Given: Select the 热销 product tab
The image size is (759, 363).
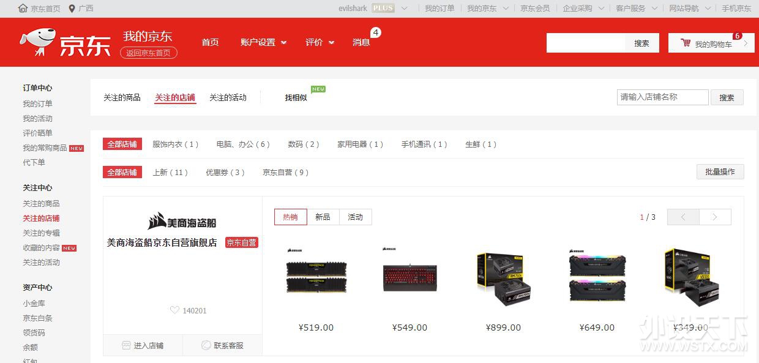Looking at the screenshot, I should (291, 217).
